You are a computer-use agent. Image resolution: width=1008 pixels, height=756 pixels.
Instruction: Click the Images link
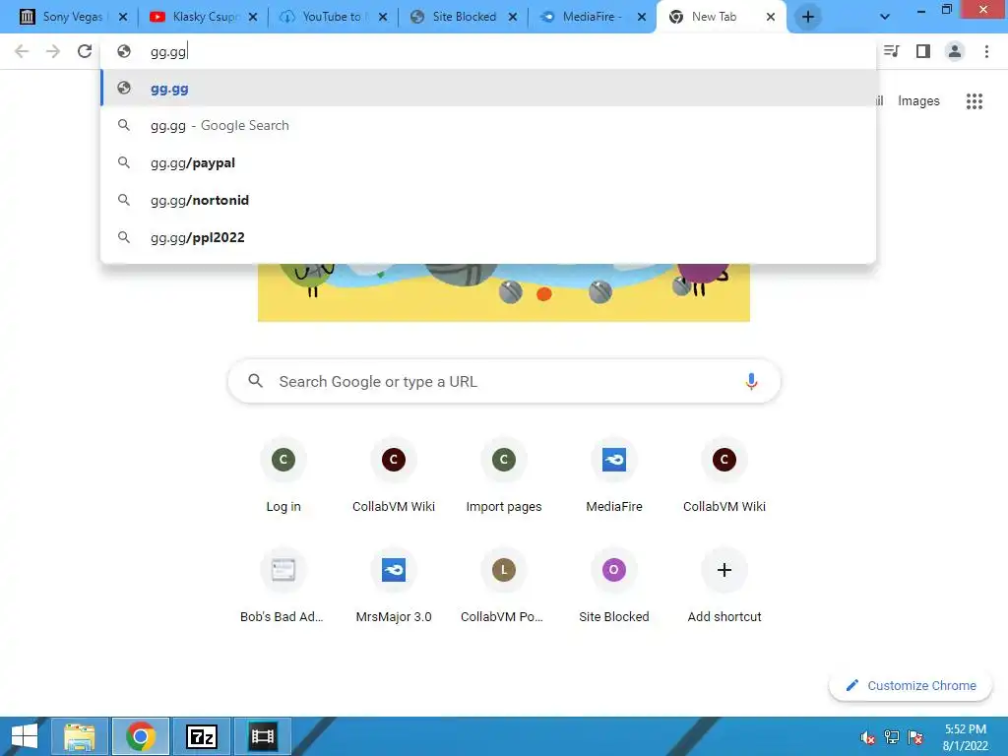[x=918, y=101]
